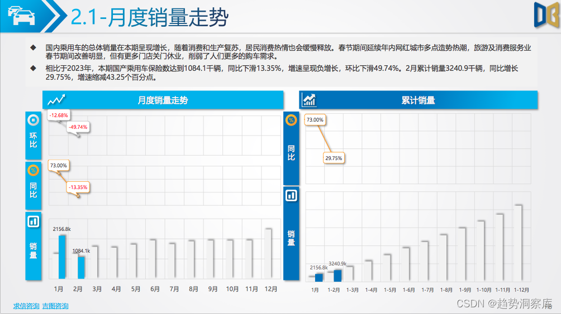Click the 销量 side label in the cumulative panel

click(x=291, y=238)
